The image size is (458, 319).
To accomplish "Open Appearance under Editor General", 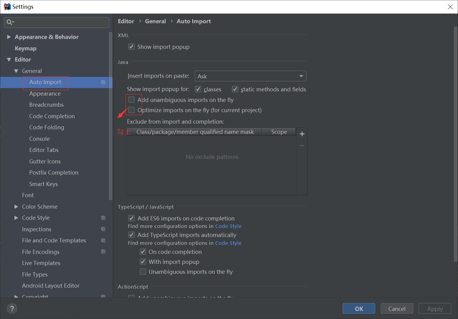I will click(45, 93).
